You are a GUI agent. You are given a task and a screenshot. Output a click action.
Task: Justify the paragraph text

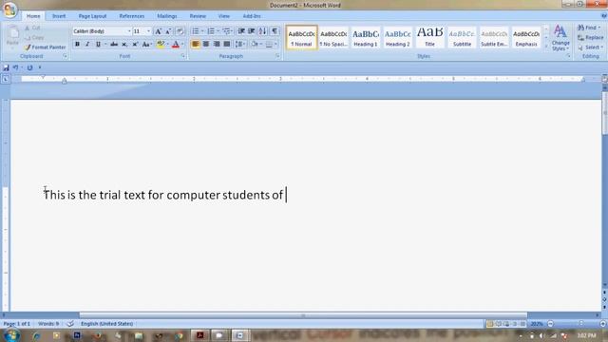[x=227, y=45]
